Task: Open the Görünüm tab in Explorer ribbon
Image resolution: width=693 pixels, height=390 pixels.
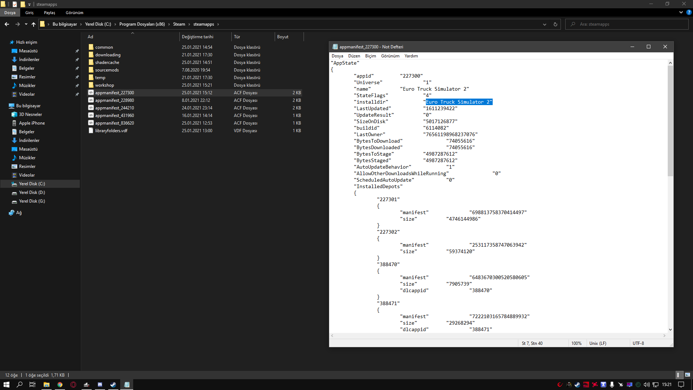Action: (x=74, y=13)
